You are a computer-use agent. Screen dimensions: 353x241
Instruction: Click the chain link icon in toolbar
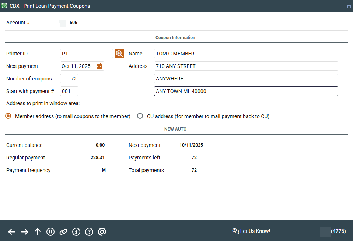(x=63, y=231)
